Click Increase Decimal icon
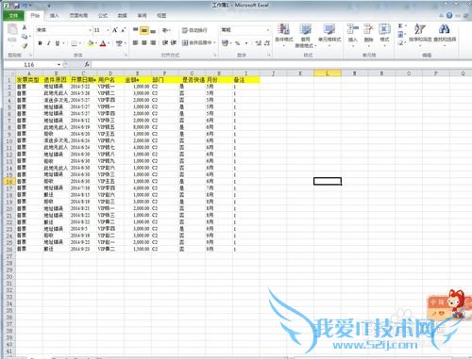This screenshot has width=472, height=359. tap(259, 43)
